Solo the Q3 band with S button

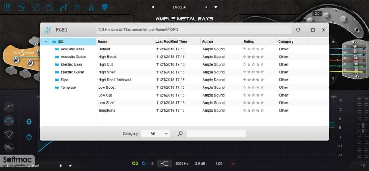pos(152,163)
